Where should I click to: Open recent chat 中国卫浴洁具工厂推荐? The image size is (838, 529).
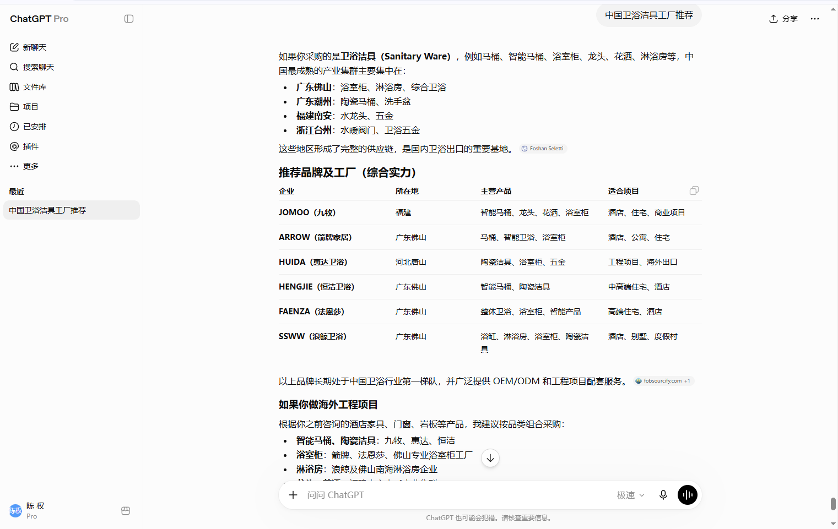pos(72,210)
